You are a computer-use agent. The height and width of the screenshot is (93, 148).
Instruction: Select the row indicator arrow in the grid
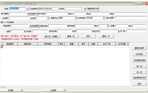coord(1,46)
